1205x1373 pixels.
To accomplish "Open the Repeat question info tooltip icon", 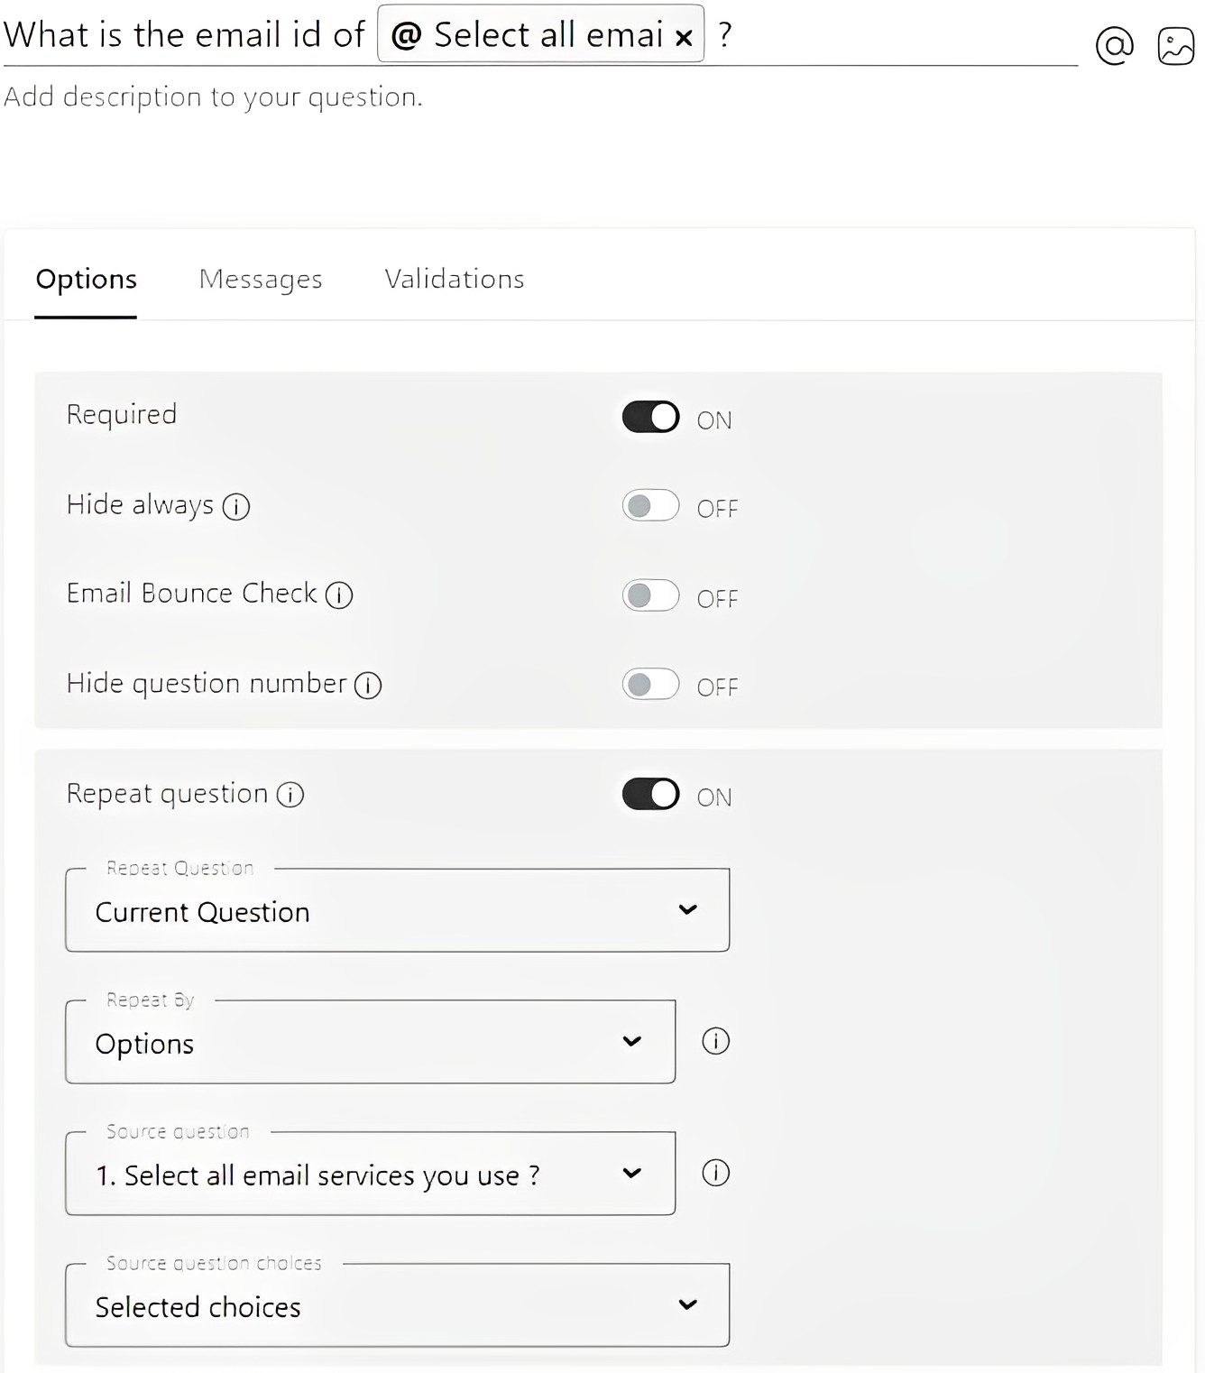I will [290, 796].
